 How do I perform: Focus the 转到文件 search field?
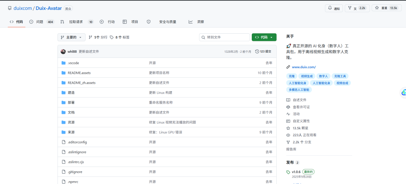[224, 37]
